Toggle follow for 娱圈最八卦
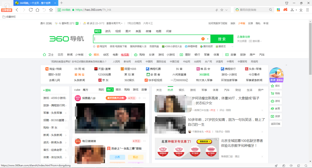 [132, 98]
